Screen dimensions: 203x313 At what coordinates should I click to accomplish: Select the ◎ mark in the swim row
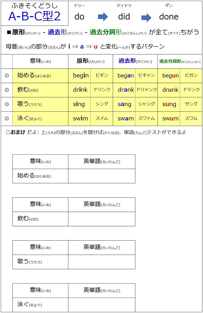(7, 119)
